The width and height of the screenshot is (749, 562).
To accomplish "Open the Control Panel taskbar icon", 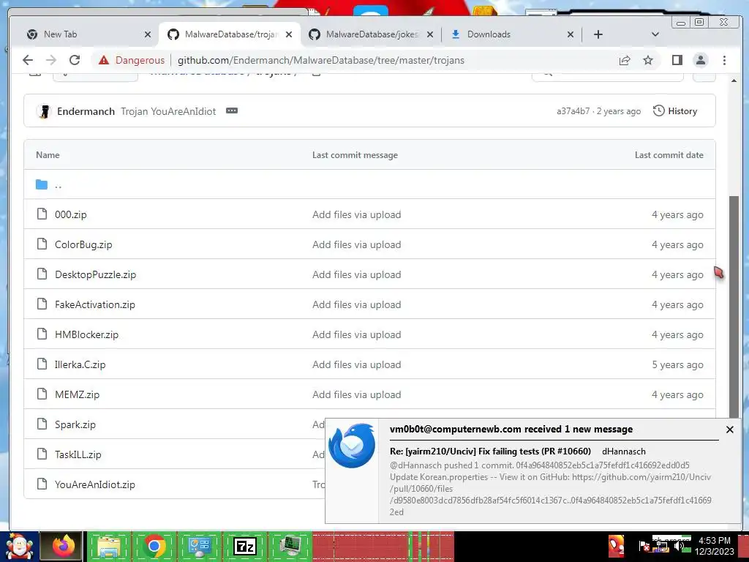I will pyautogui.click(x=199, y=546).
